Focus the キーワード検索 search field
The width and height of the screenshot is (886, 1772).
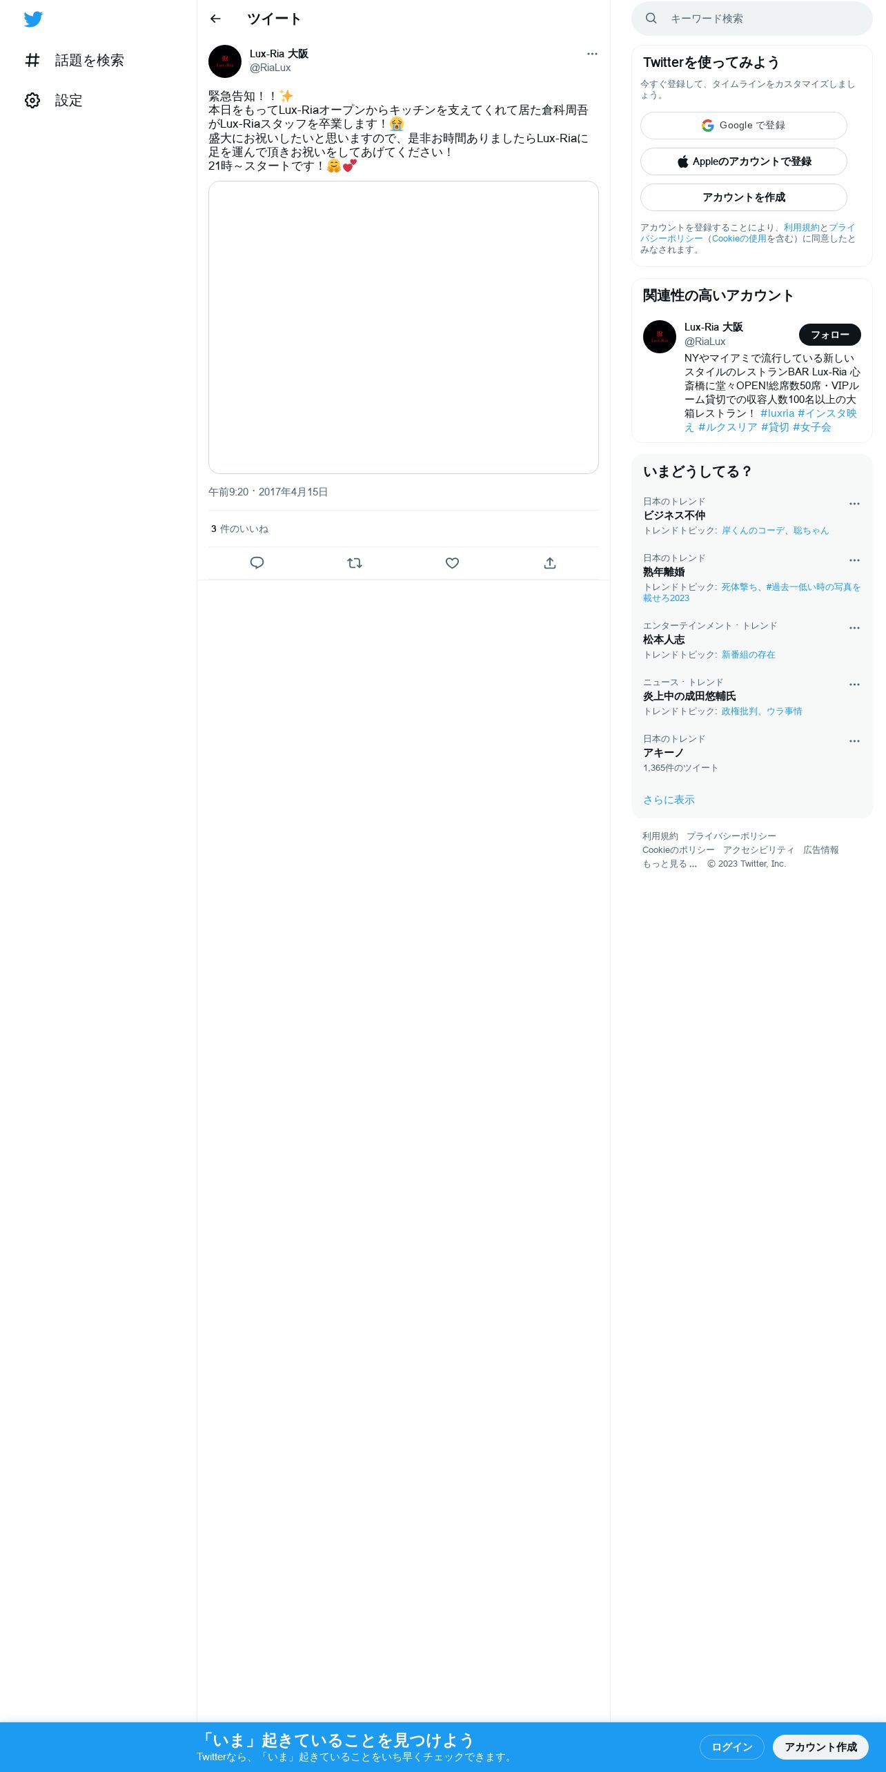point(752,19)
